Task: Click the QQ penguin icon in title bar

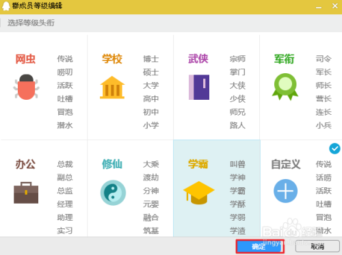Action: (6, 6)
